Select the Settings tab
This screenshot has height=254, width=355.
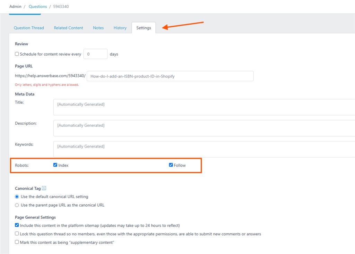(x=144, y=28)
